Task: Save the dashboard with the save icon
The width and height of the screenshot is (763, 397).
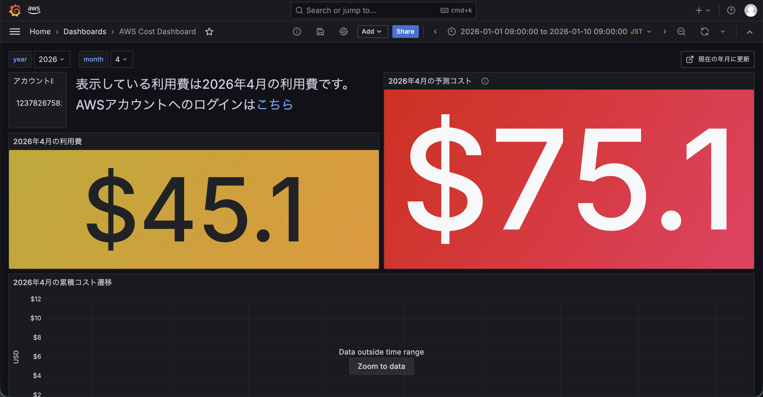Action: coord(320,31)
